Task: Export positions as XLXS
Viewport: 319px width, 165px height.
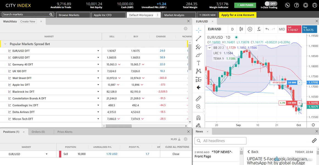Action: tap(175, 139)
